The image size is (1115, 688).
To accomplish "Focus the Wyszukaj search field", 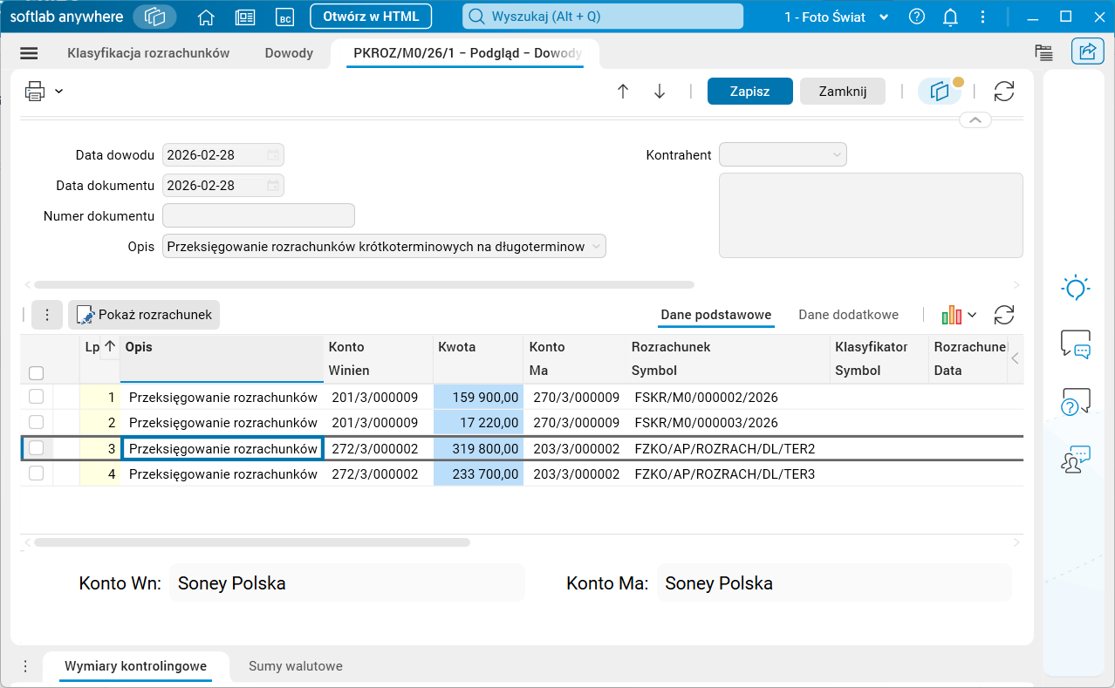I will [603, 17].
